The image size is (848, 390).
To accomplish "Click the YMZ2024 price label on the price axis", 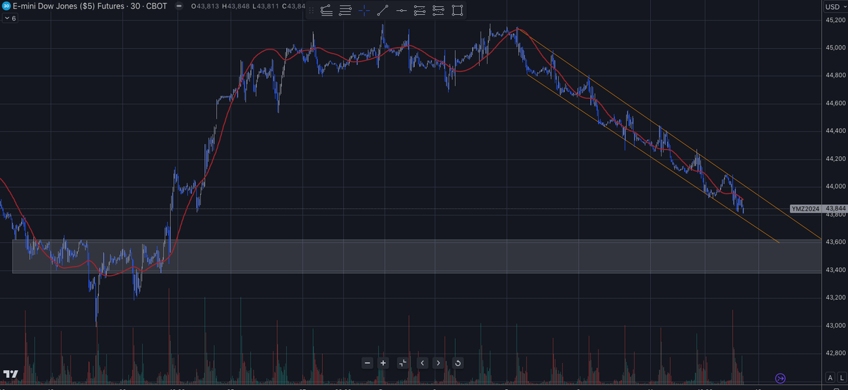I will point(807,208).
